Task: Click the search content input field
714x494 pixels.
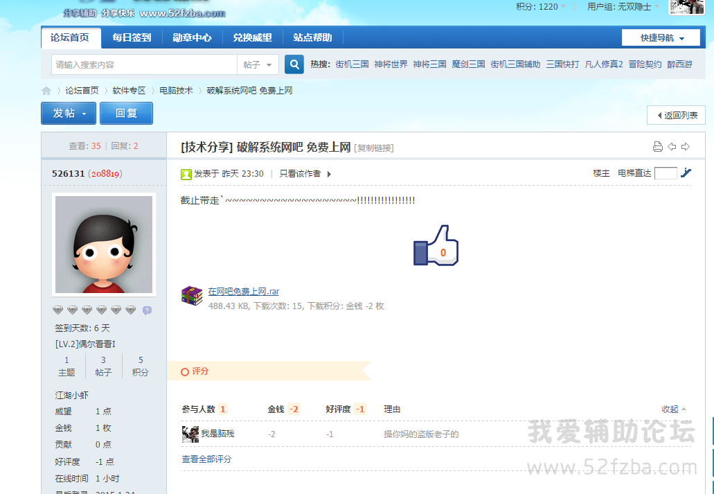Action: point(144,64)
